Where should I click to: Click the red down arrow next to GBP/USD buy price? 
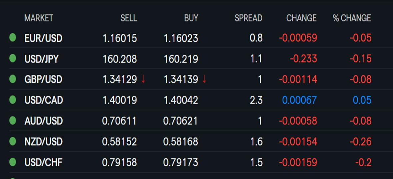204,79
